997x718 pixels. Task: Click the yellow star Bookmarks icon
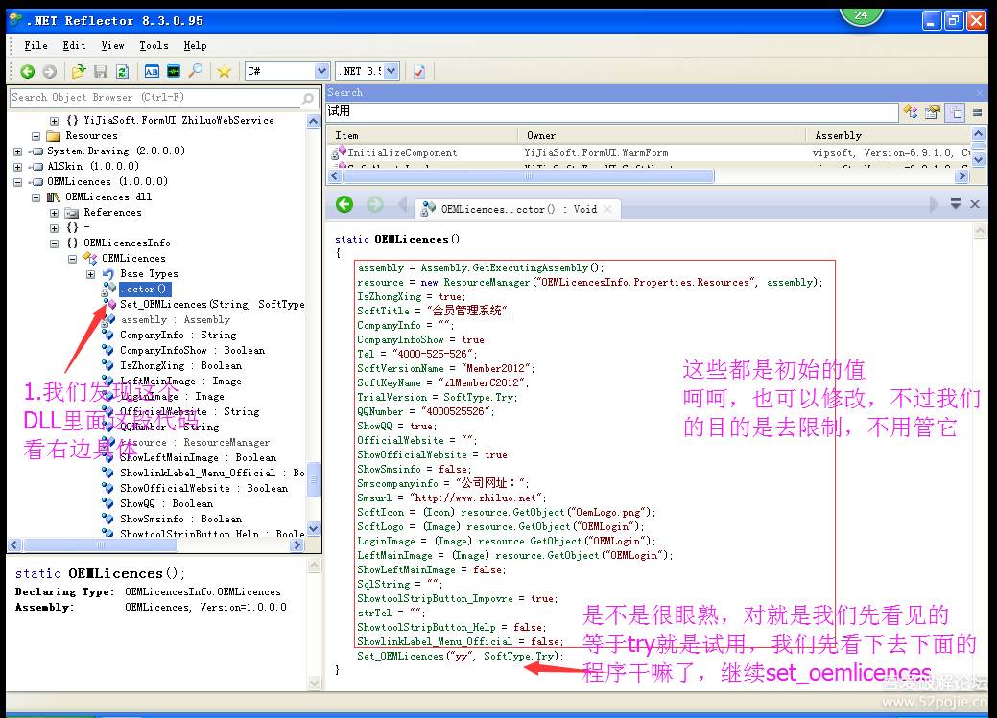pos(224,71)
